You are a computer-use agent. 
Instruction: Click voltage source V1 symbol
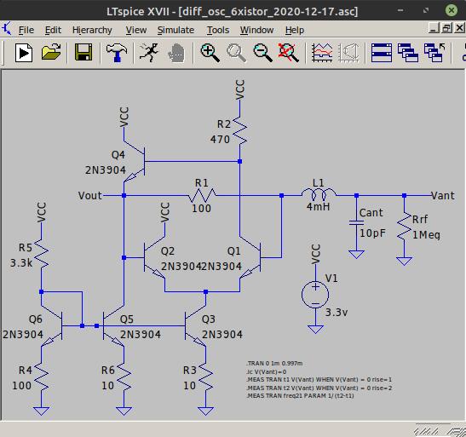click(x=315, y=295)
